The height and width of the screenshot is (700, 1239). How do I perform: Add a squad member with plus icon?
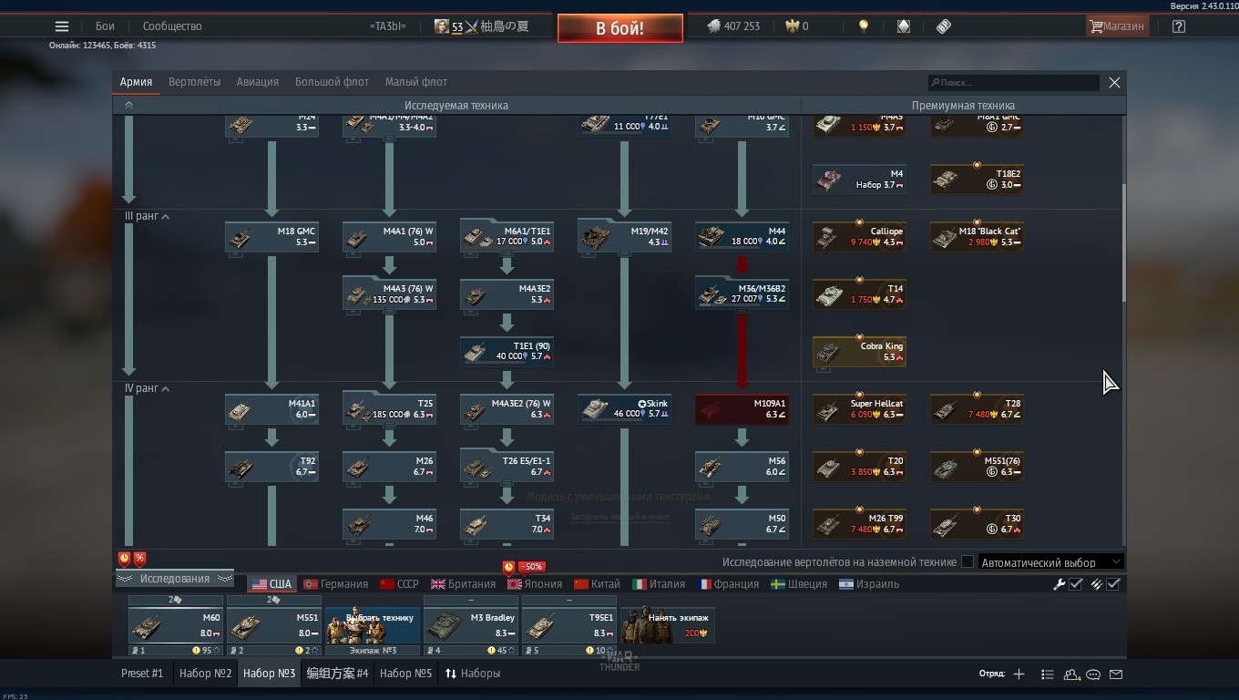click(x=1019, y=674)
